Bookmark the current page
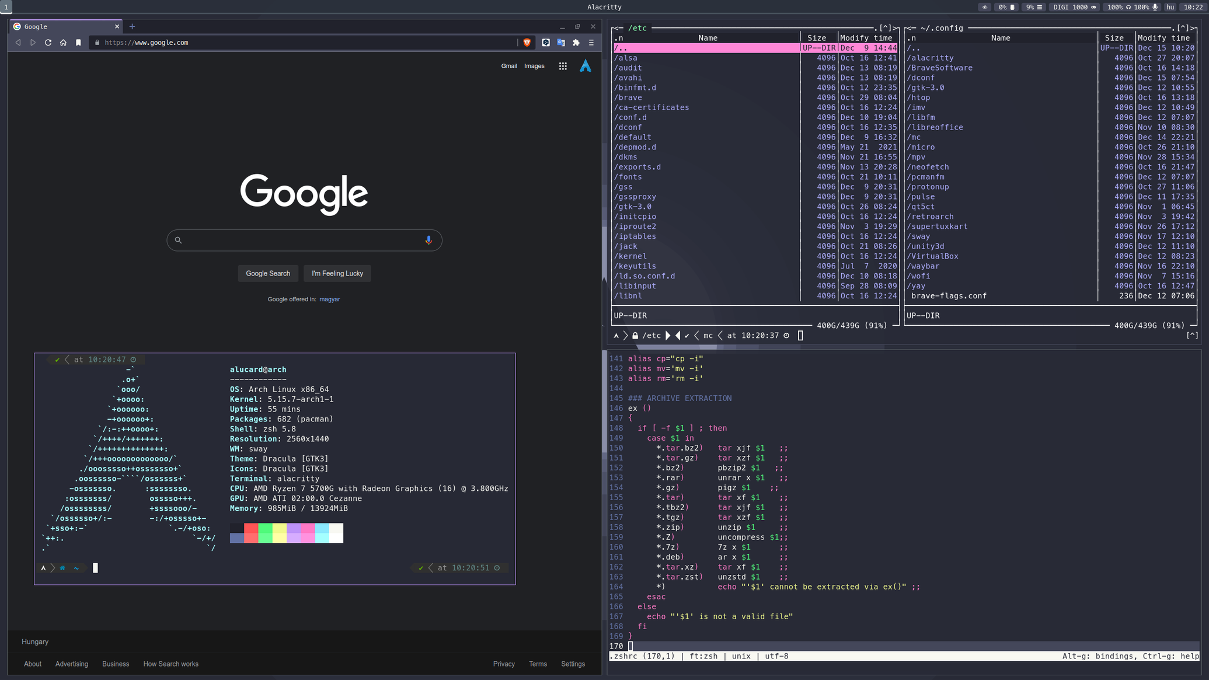 (78, 43)
